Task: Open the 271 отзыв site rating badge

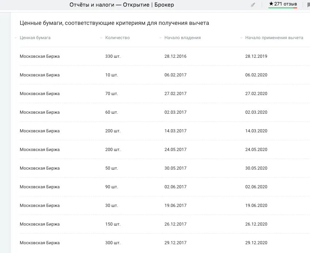Action: 283,4
